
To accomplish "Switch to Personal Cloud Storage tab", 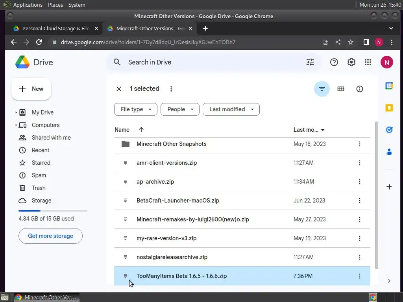I will [55, 28].
